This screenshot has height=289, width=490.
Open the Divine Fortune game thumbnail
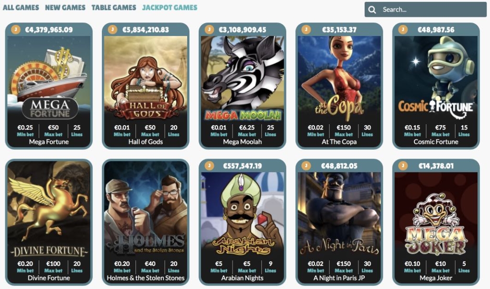pyautogui.click(x=49, y=209)
